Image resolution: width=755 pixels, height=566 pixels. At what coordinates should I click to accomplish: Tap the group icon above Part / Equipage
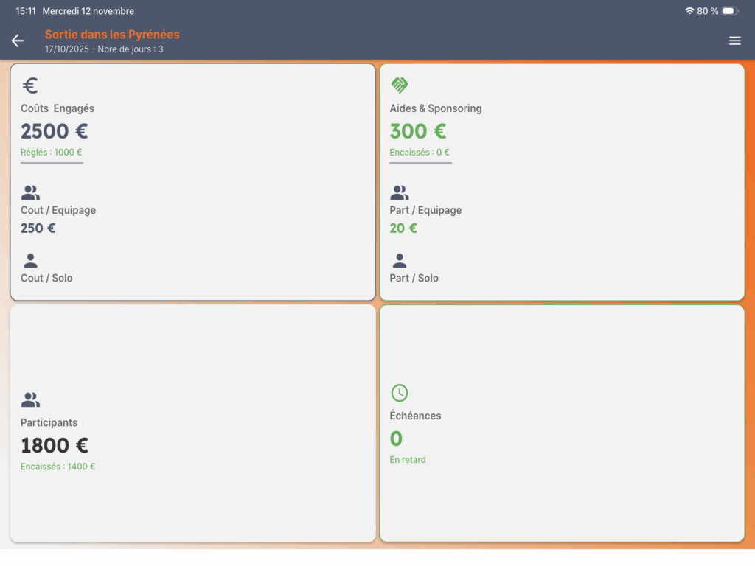click(399, 193)
